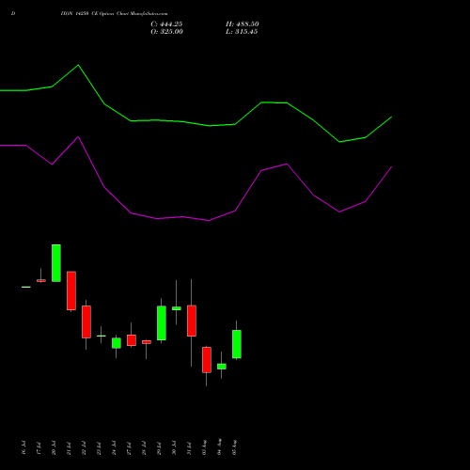Select the red candle for 21 Jul

71,290
